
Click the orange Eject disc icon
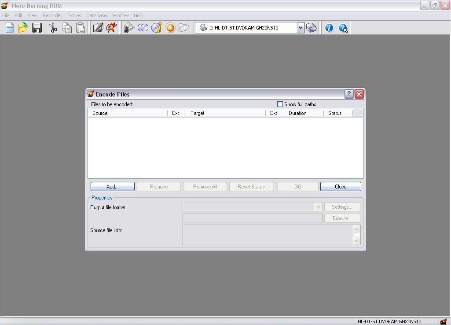click(x=170, y=28)
